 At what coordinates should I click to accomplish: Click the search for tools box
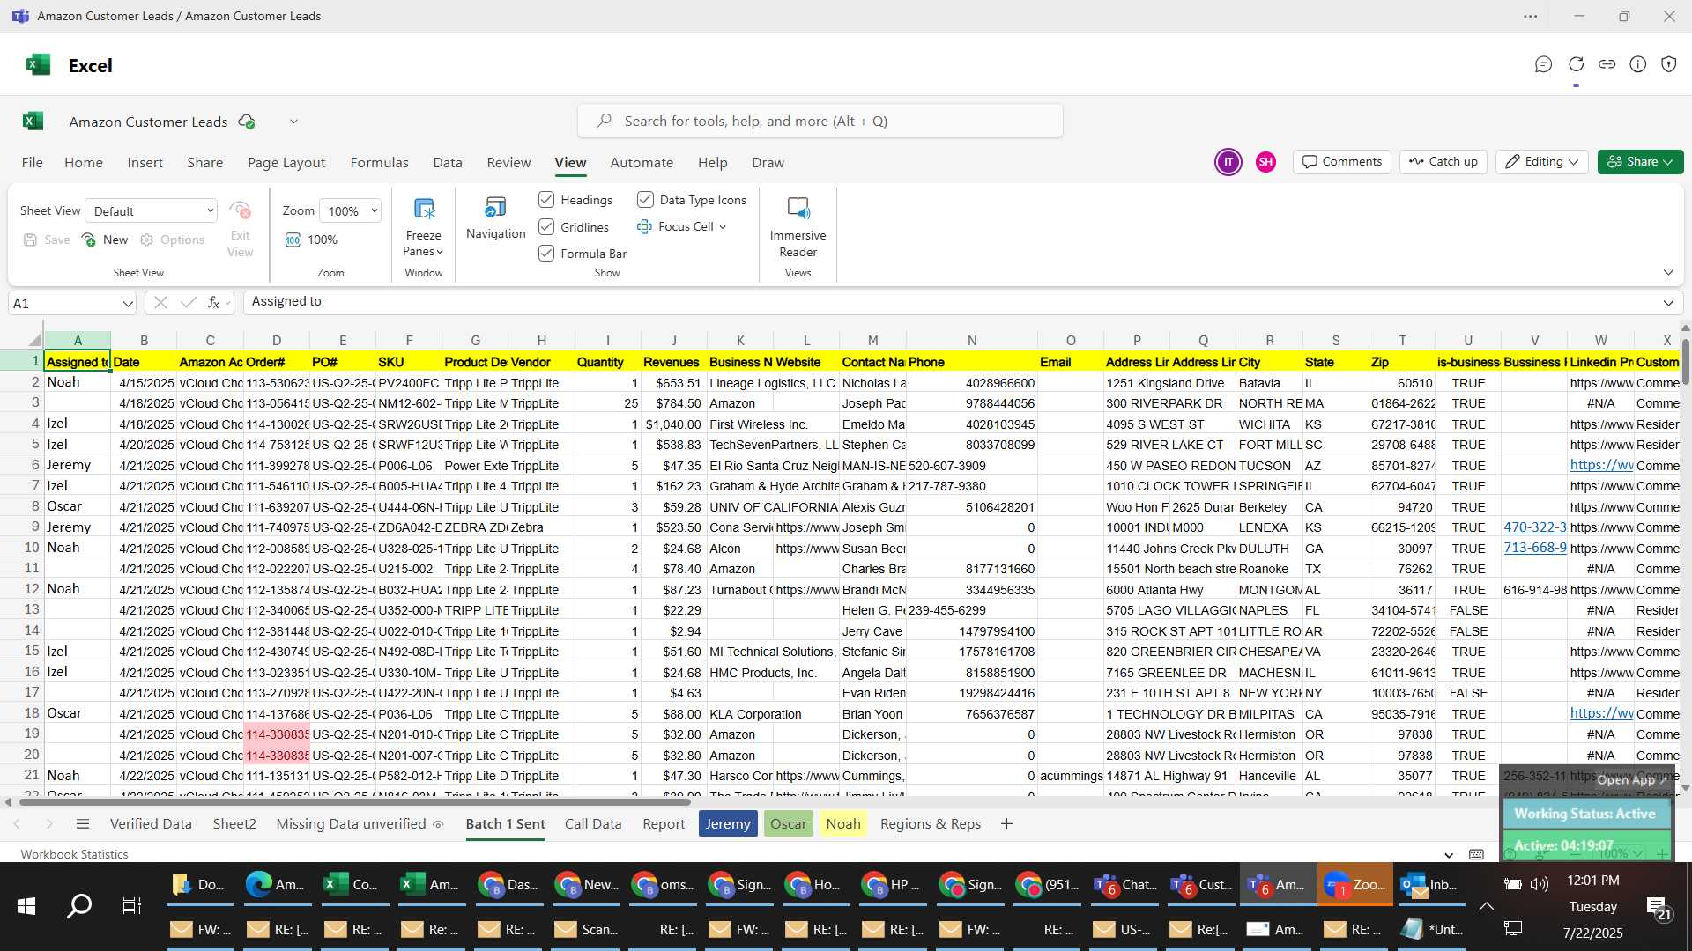click(x=820, y=121)
